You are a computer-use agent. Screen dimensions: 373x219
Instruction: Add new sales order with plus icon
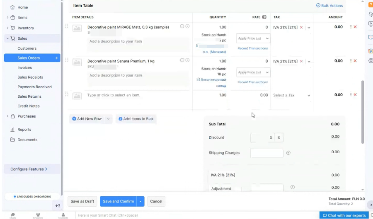coord(57,58)
